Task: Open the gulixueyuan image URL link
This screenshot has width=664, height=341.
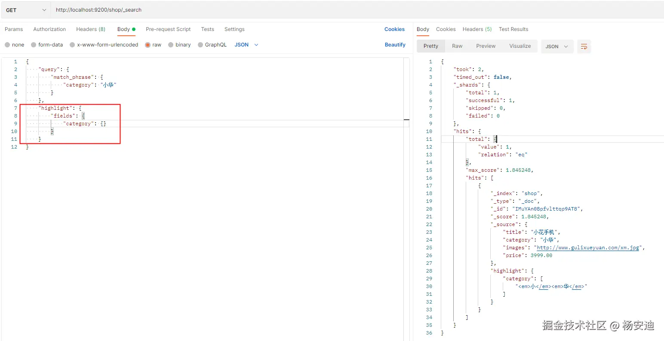Action: point(588,248)
